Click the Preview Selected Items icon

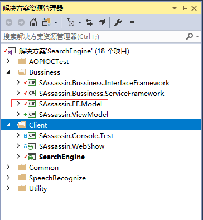[x=130, y=22]
